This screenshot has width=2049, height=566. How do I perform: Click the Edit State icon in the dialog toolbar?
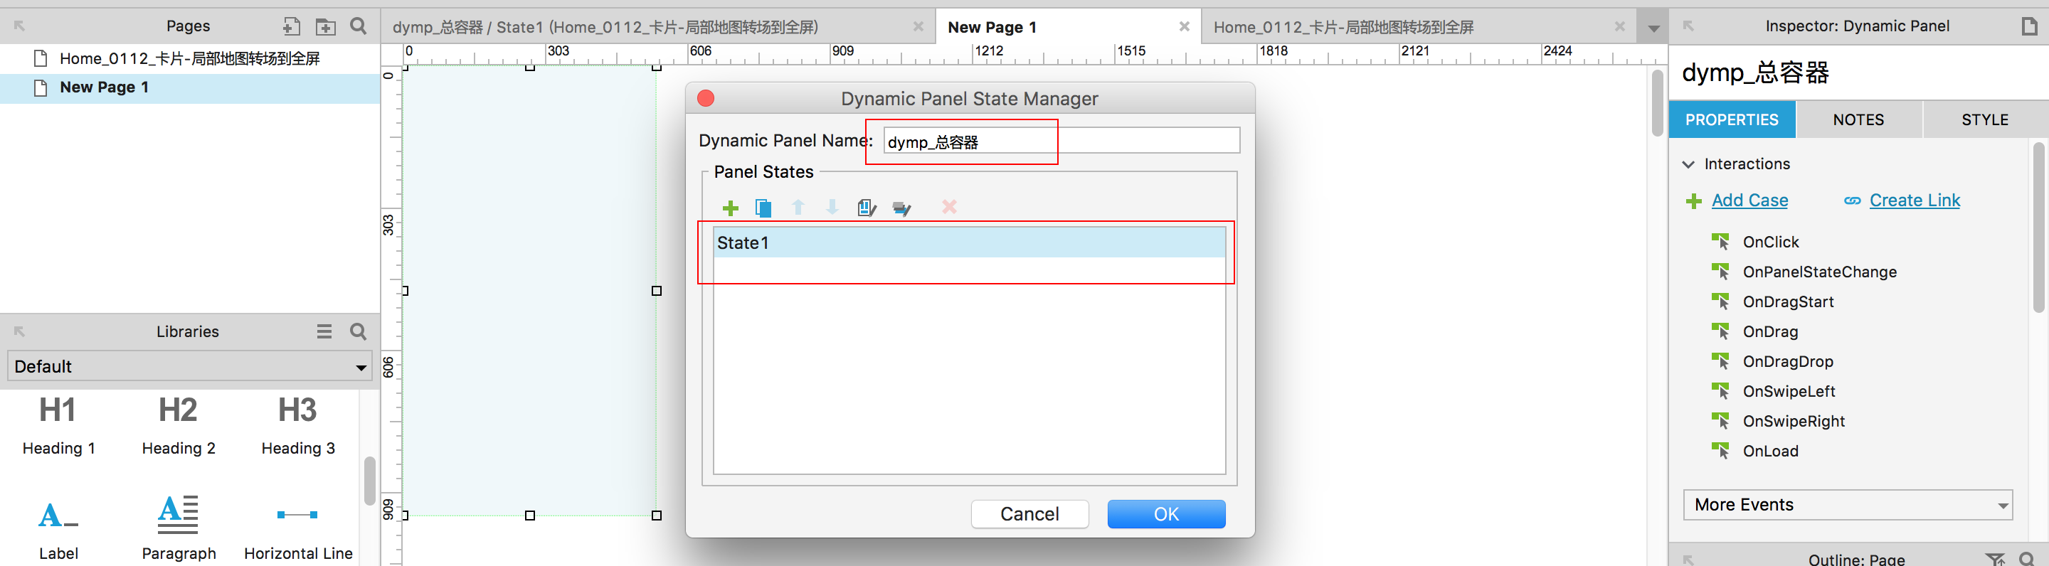[x=867, y=208]
